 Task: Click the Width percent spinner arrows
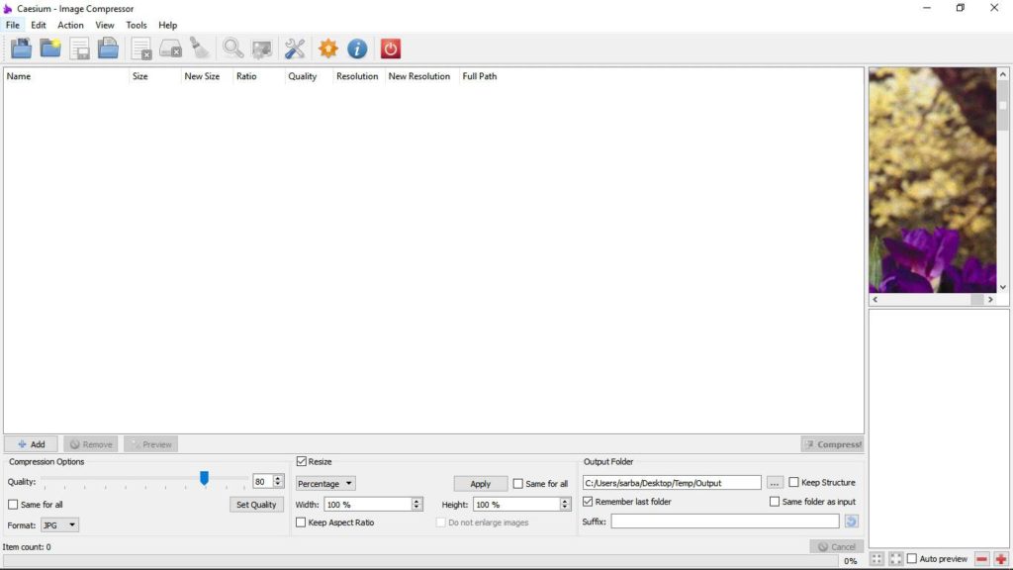[416, 504]
